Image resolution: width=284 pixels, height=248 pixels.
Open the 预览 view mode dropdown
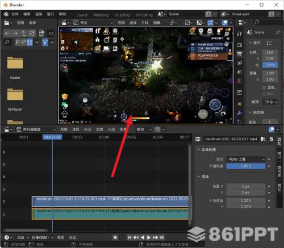93,23
